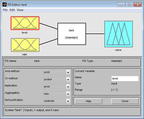This screenshot has width=144, height=119.
Task: Click the Close button in panel
Action: pyautogui.click(x=125, y=101)
